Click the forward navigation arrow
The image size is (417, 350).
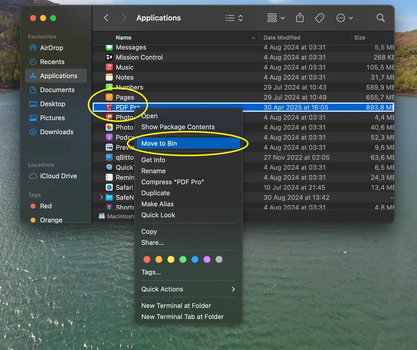124,18
